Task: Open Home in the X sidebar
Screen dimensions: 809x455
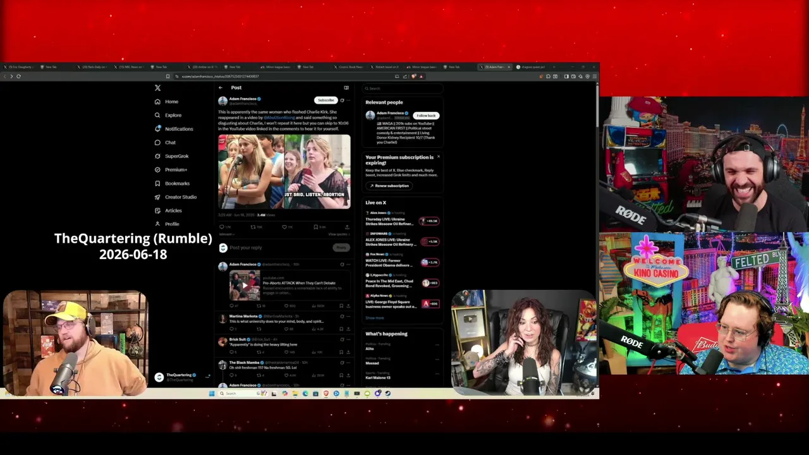Action: [x=167, y=102]
